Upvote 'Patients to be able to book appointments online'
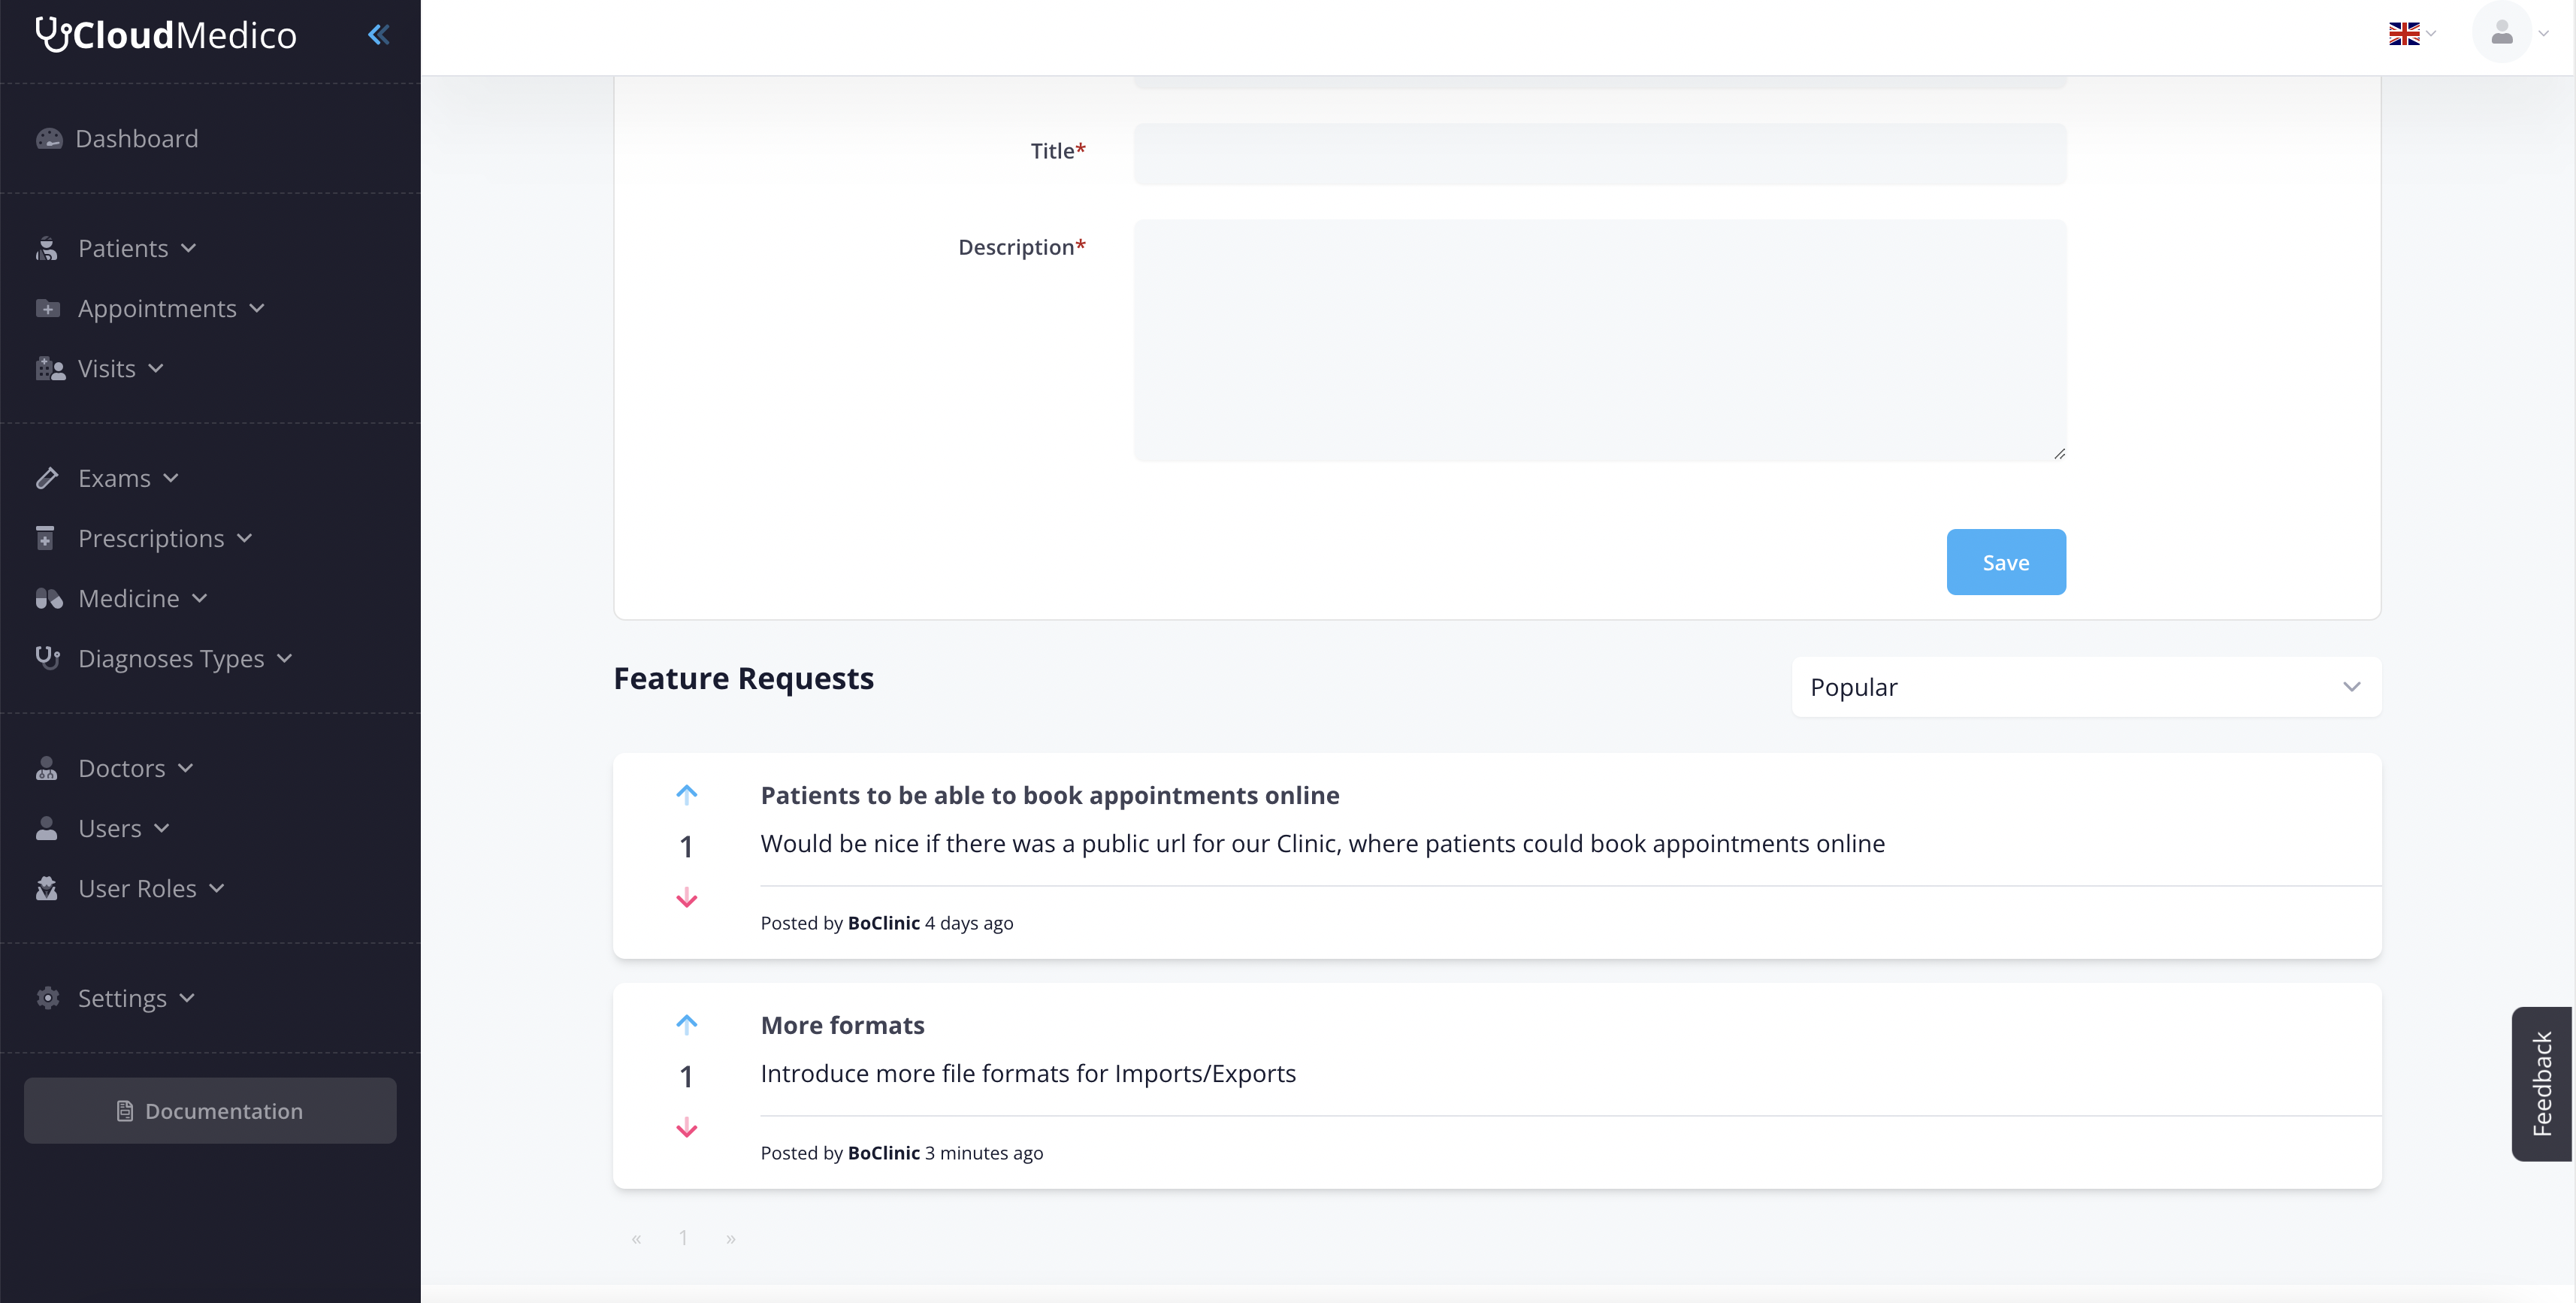The width and height of the screenshot is (2576, 1303). point(686,794)
